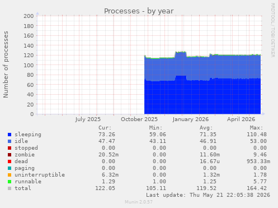
Task: Select the 'zombie' legend label
Action: [x=25, y=155]
